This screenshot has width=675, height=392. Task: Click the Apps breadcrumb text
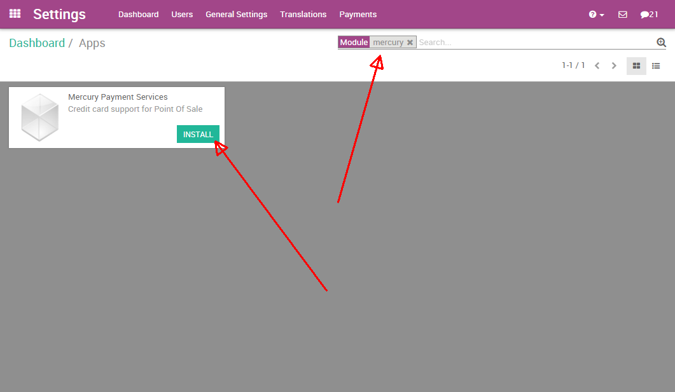point(92,43)
